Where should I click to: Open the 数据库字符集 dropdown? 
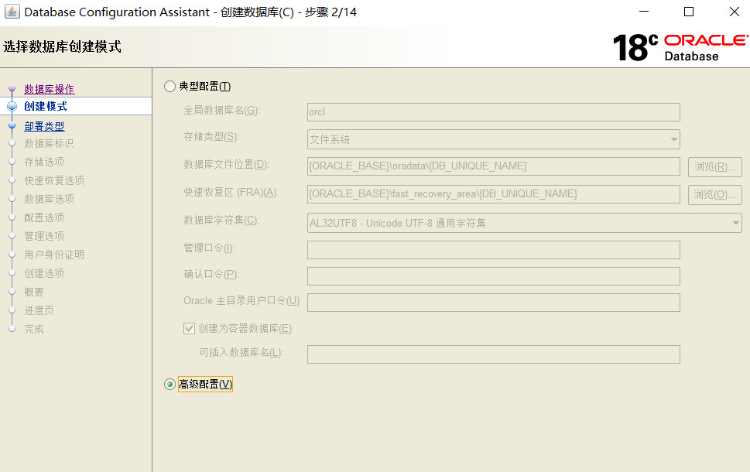[525, 223]
